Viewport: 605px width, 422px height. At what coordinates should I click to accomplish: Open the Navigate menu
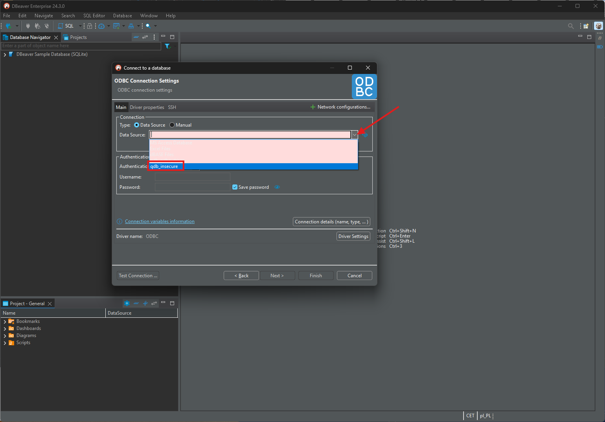pyautogui.click(x=44, y=16)
